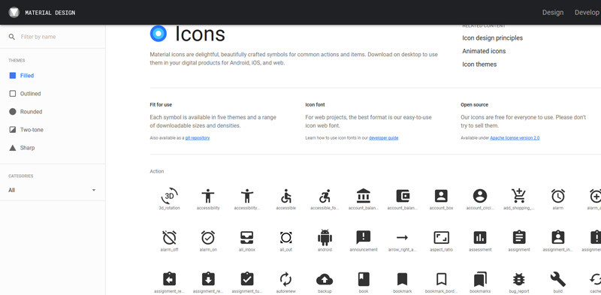The image size is (601, 295).
Task: Open the Apache license version 2.0 link
Action: 515,138
